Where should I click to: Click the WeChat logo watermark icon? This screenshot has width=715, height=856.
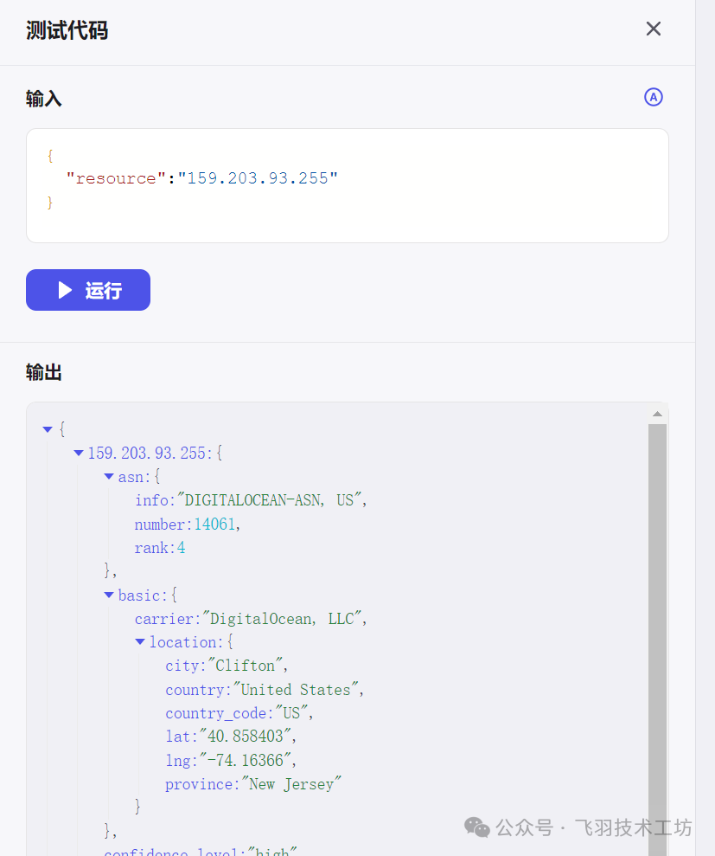(x=476, y=827)
